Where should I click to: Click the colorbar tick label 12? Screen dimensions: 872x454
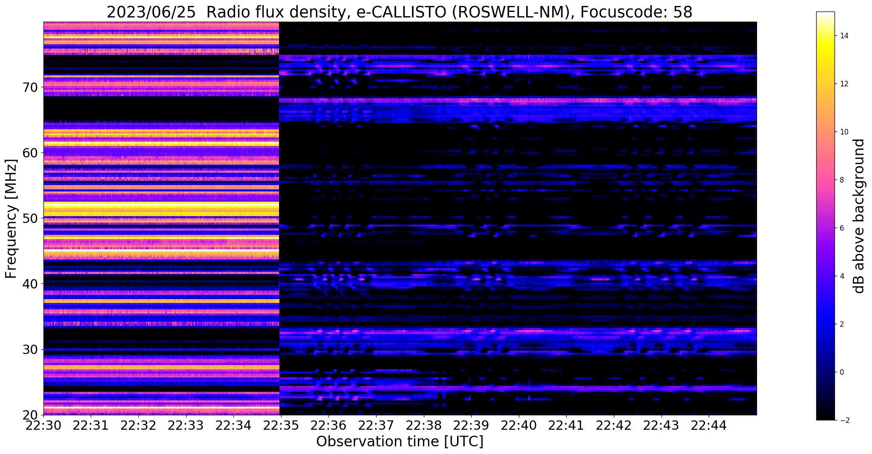843,84
